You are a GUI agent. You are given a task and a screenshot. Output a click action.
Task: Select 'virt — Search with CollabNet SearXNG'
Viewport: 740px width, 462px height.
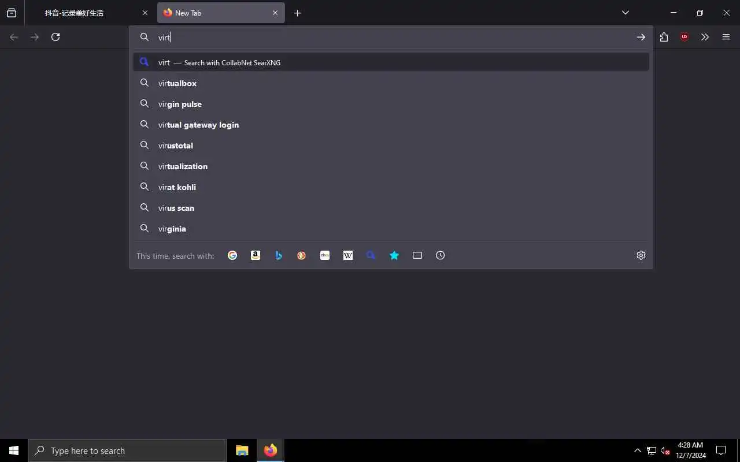391,62
